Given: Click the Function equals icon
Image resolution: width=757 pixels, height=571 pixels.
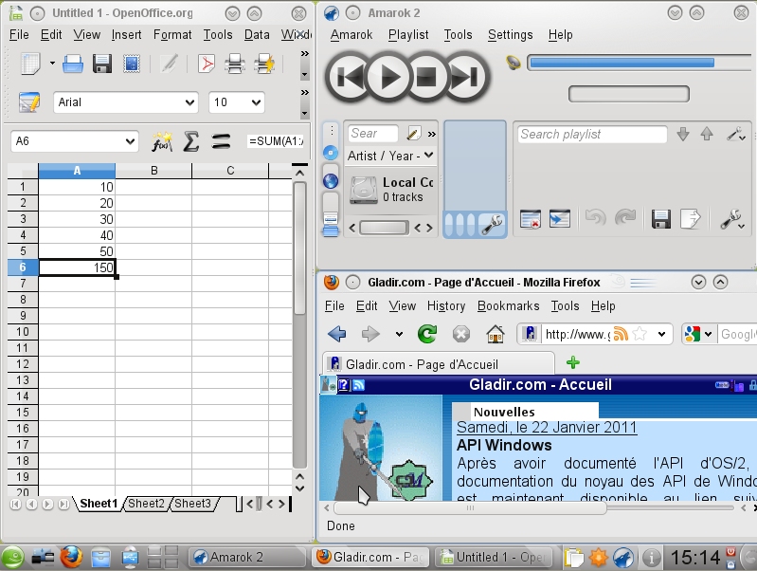Looking at the screenshot, I should (x=221, y=141).
